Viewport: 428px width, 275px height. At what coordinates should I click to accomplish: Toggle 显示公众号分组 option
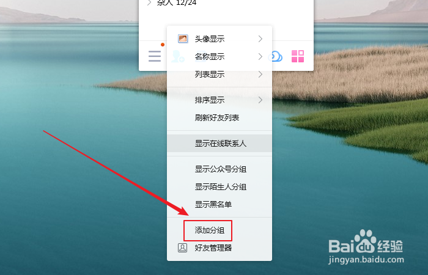tap(220, 169)
